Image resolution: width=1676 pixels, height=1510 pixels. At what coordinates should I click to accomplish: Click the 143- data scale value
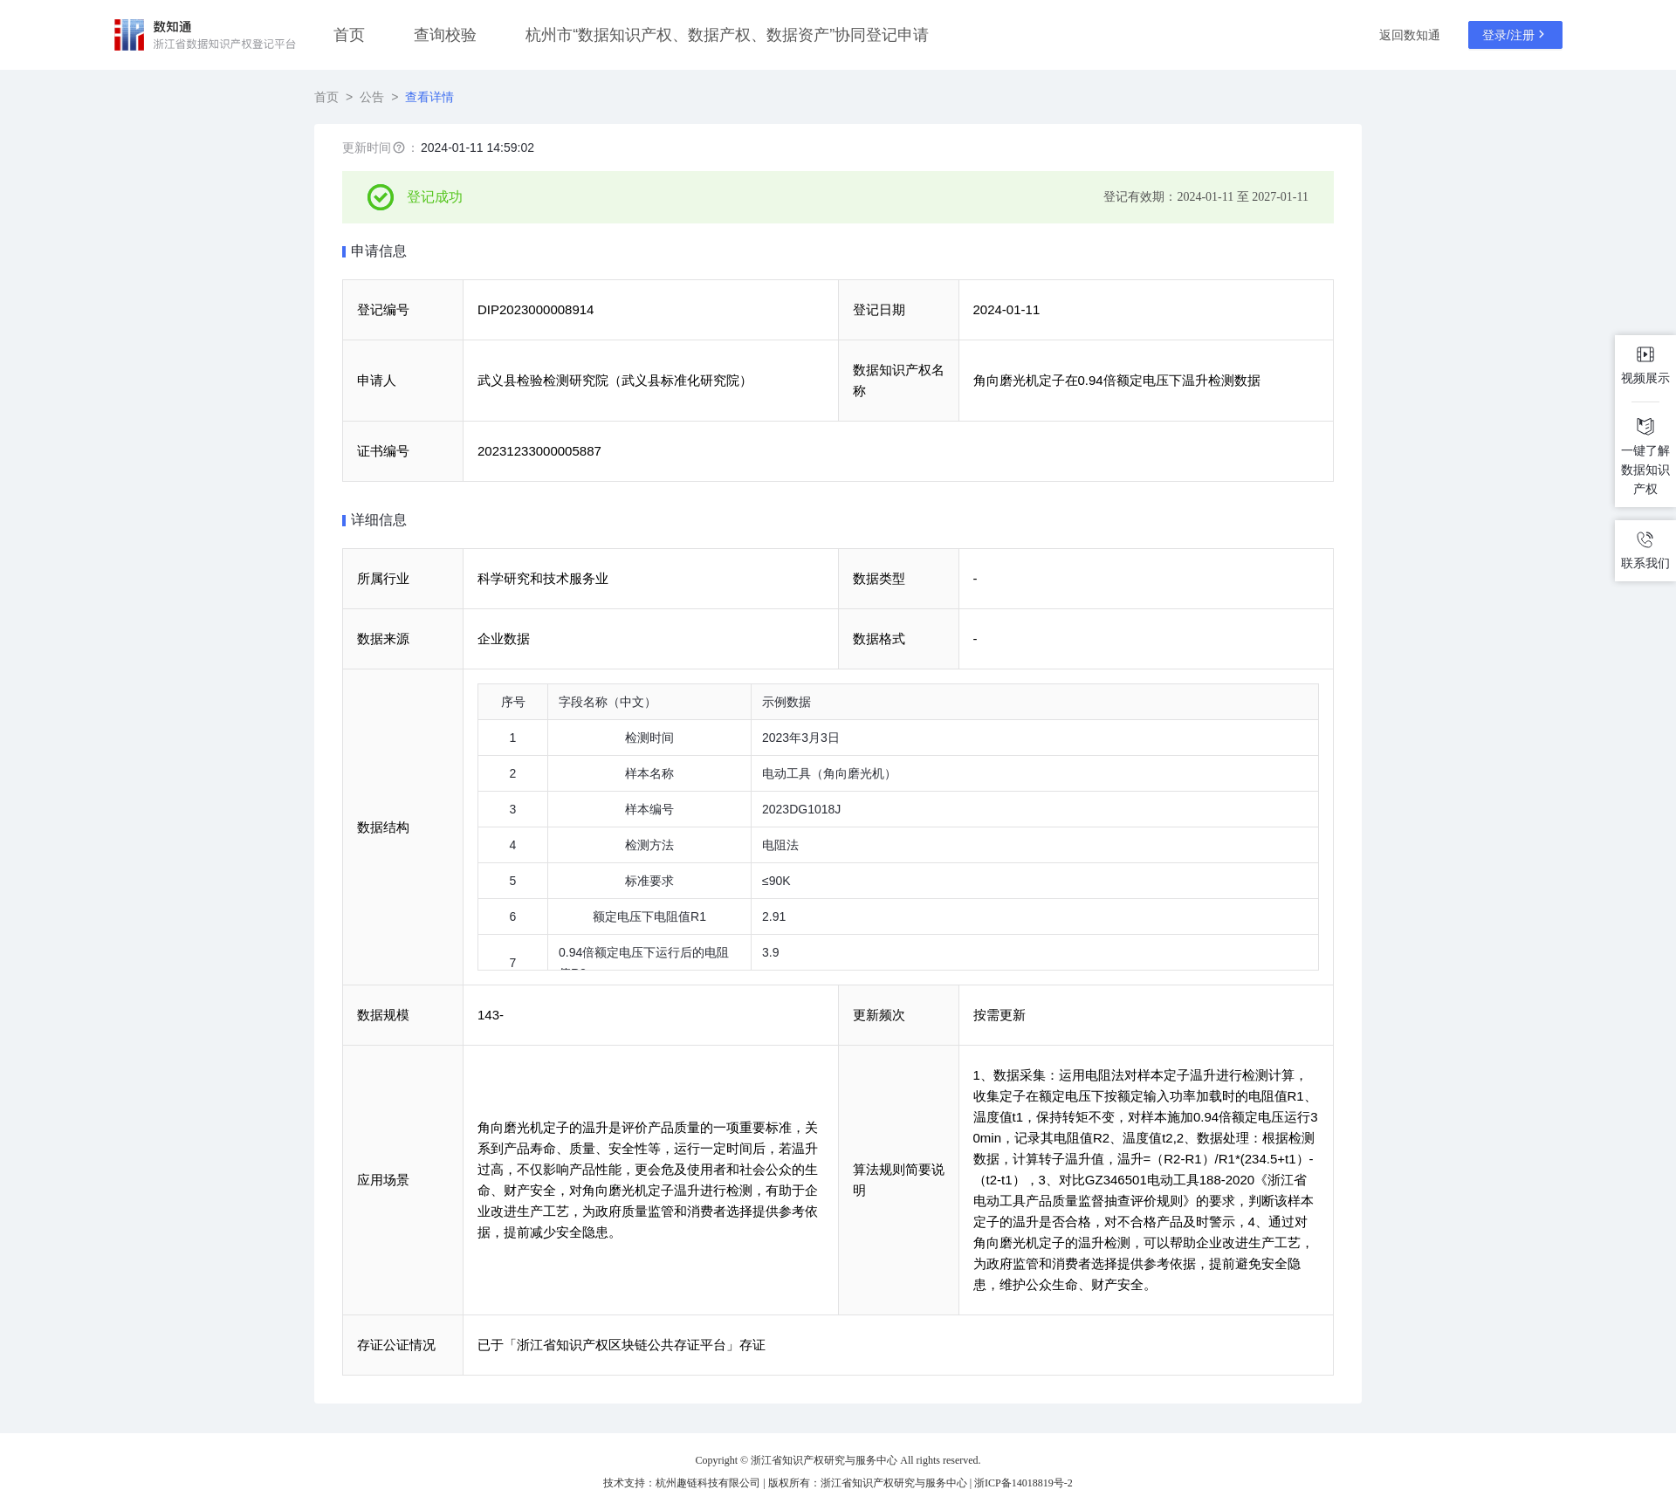(490, 1015)
